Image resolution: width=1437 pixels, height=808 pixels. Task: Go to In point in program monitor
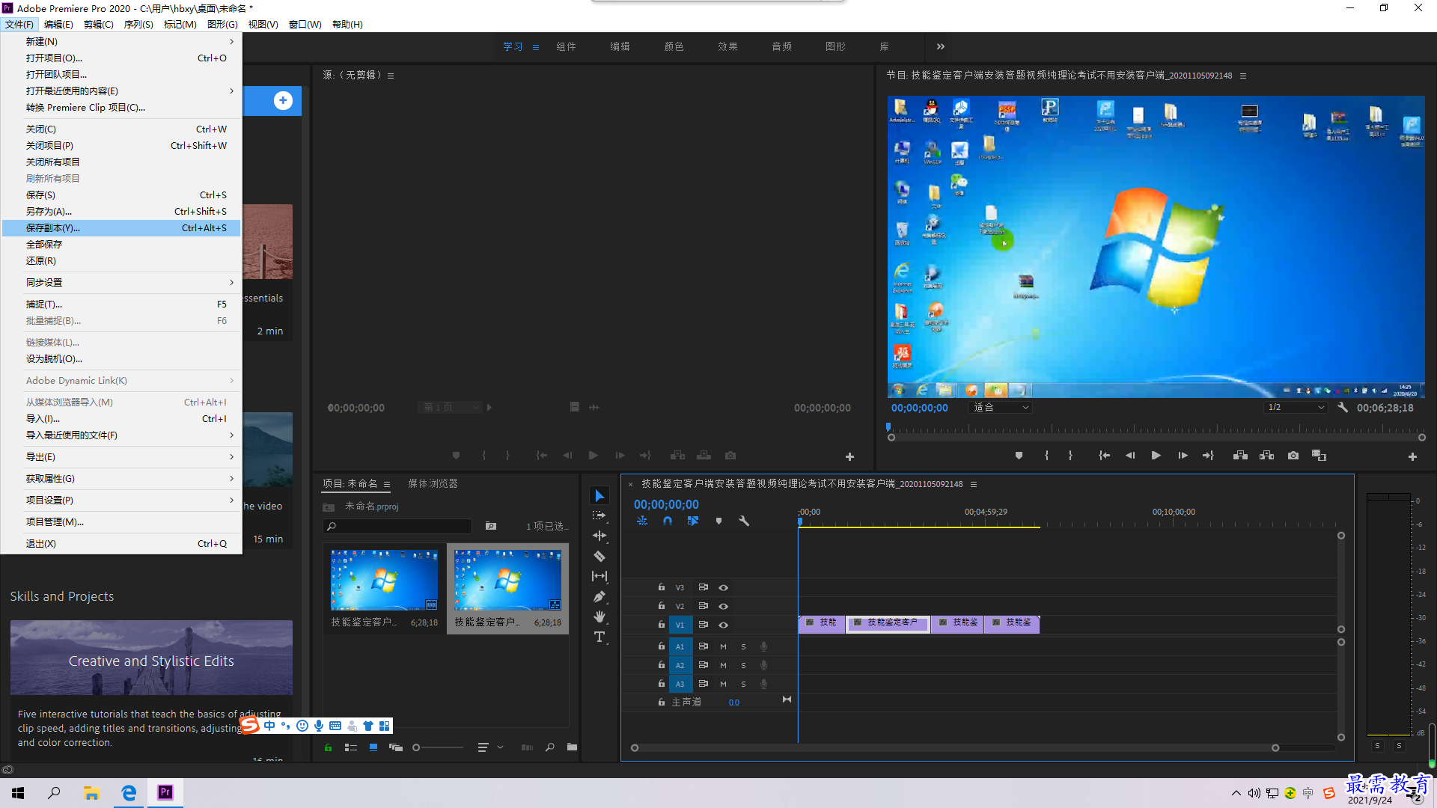coord(1104,456)
